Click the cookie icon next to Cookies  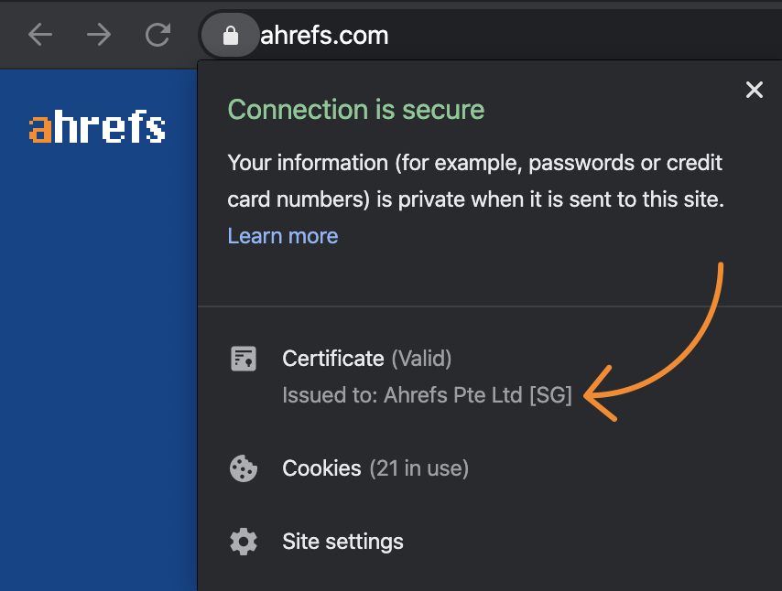click(243, 468)
